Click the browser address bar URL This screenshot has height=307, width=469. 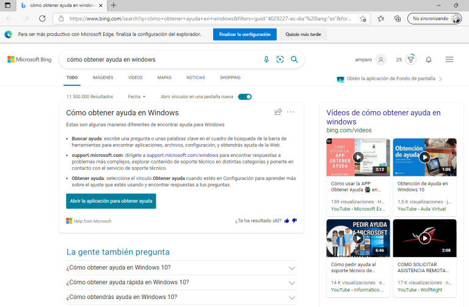(210, 18)
